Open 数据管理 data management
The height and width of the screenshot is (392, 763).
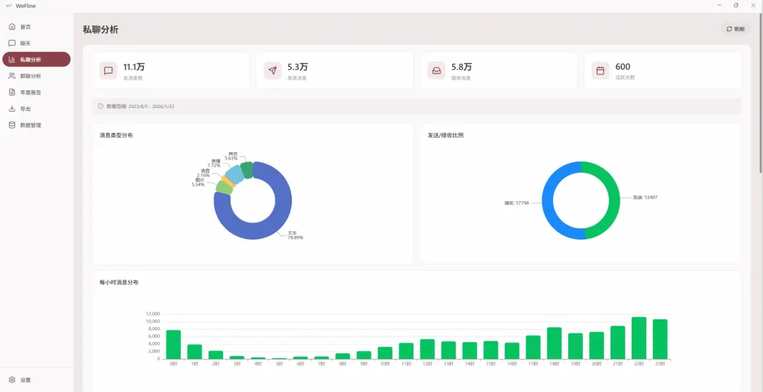pos(37,125)
